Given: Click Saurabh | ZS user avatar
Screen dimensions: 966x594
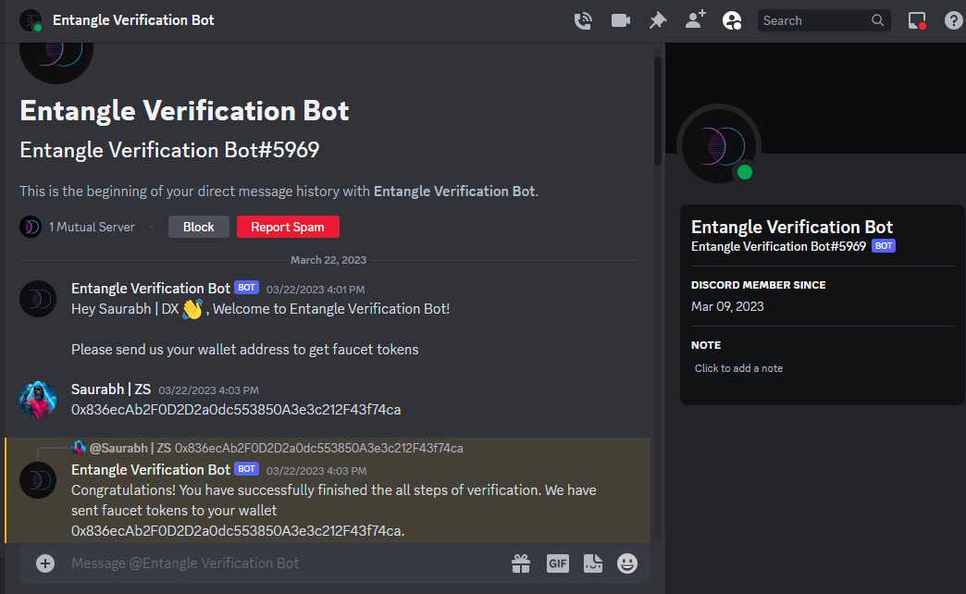Looking at the screenshot, I should (38, 399).
